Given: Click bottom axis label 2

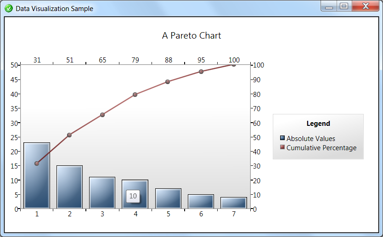Looking at the screenshot, I should 70,214.
